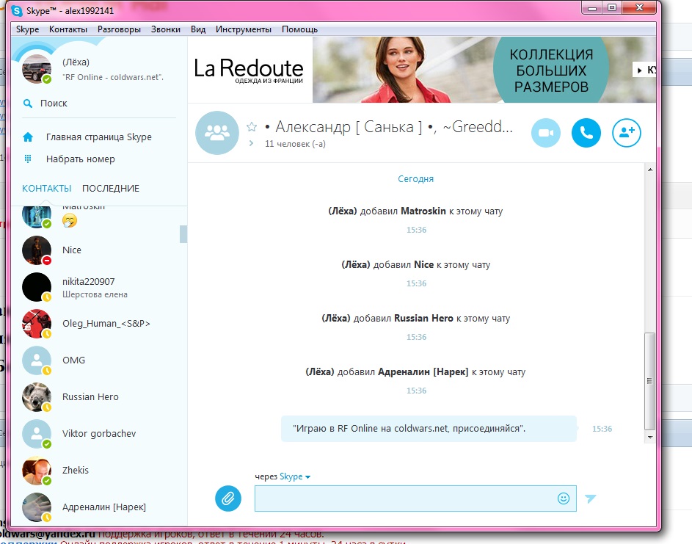Click Russian Hero koala avatar
Viewport: 692px width, 544px height.
click(x=37, y=397)
